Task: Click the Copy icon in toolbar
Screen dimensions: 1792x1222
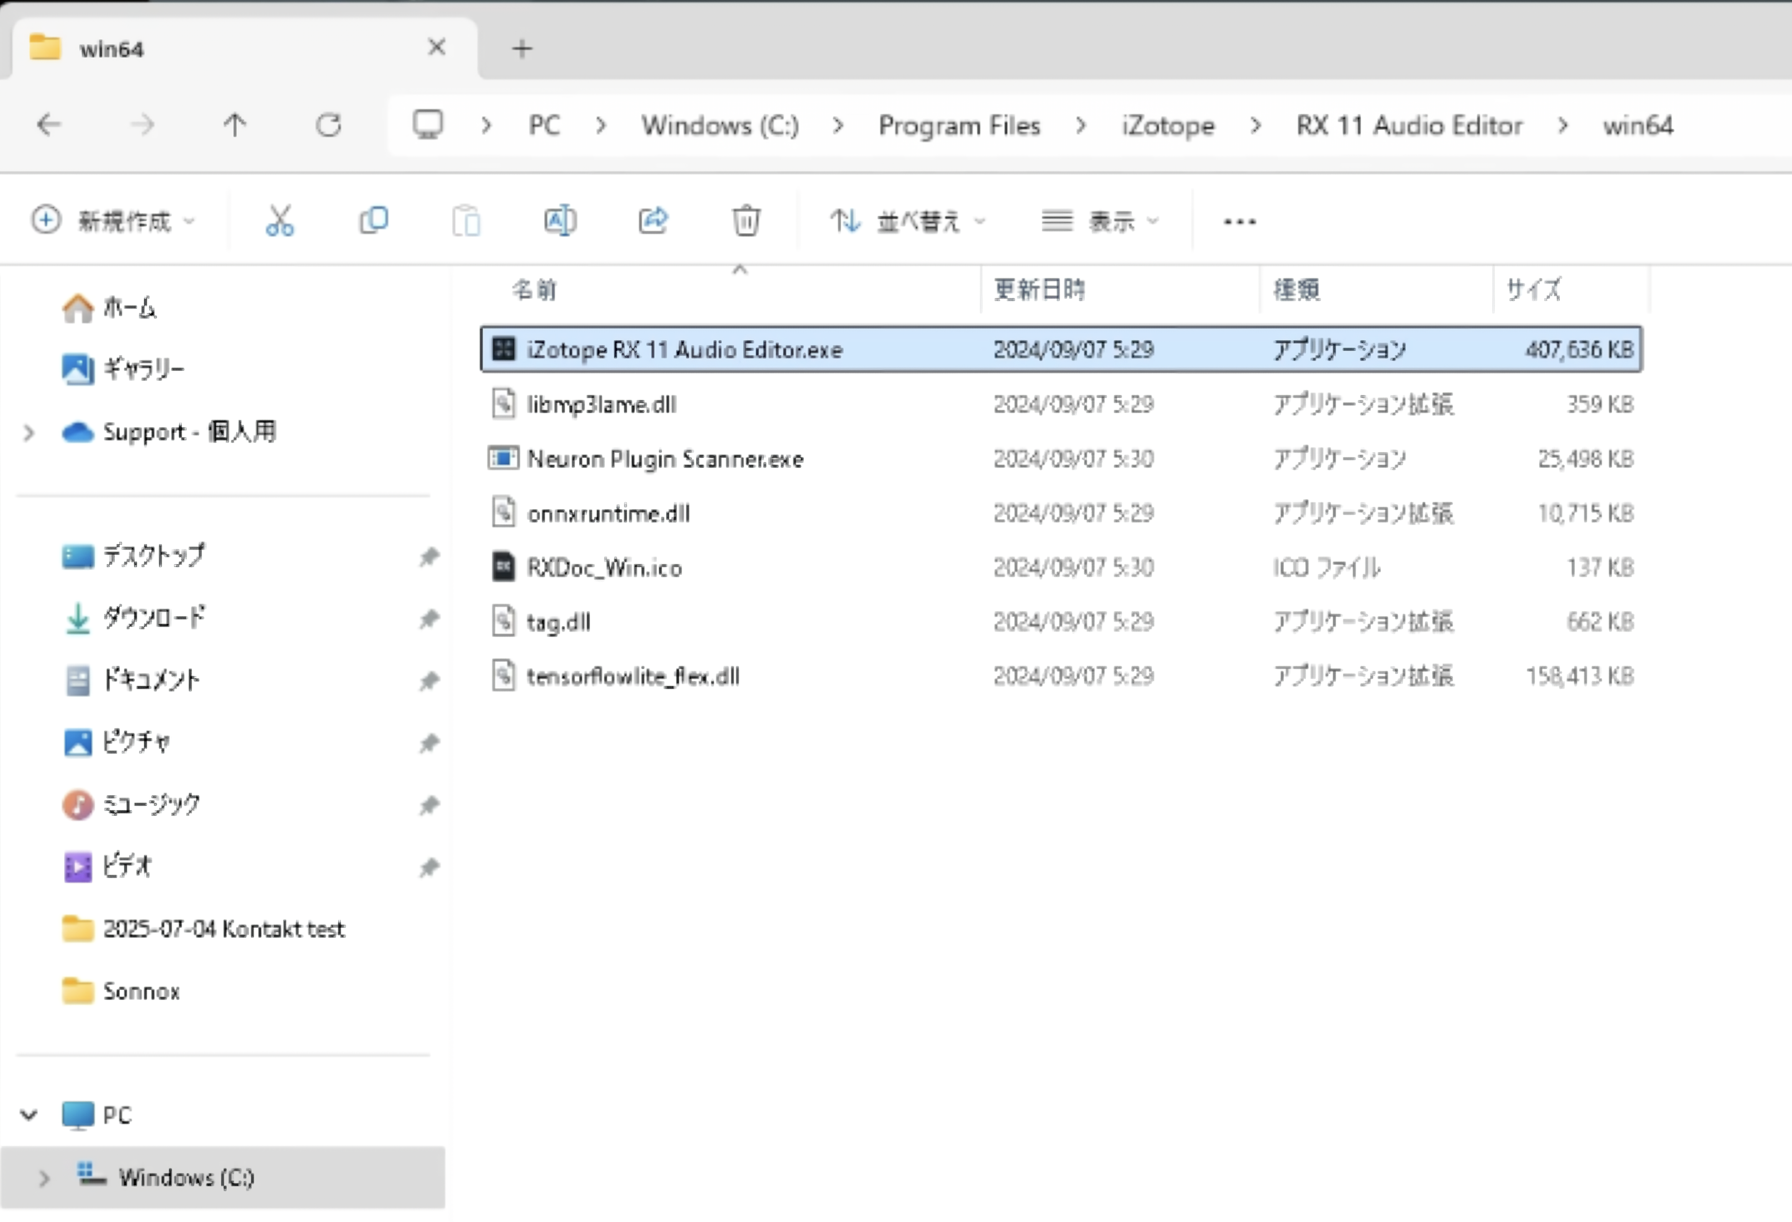Action: click(x=374, y=221)
